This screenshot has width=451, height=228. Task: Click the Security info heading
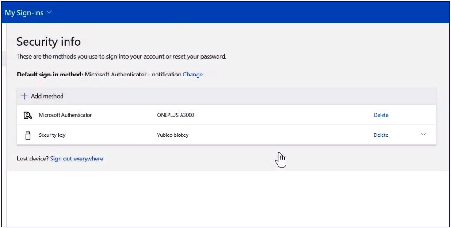[x=49, y=42]
